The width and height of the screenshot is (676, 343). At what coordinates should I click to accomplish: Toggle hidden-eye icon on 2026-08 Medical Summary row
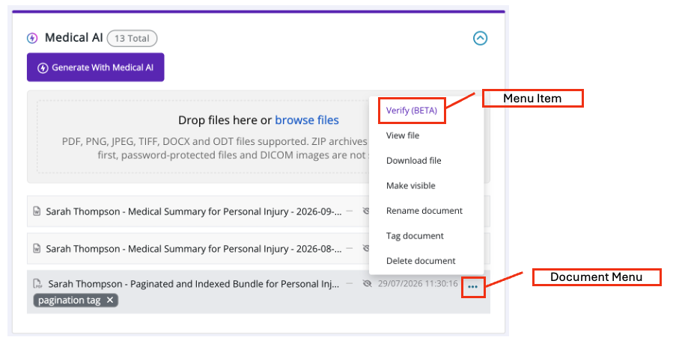tap(366, 248)
